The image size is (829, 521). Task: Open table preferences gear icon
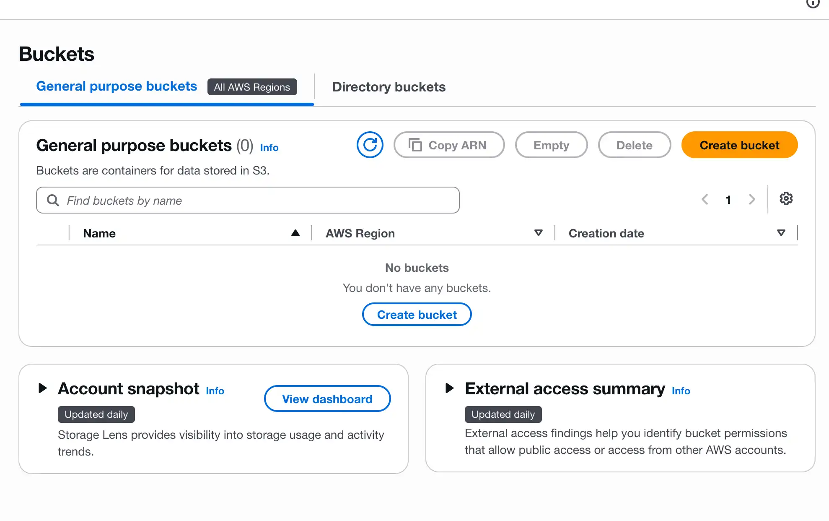click(x=786, y=199)
